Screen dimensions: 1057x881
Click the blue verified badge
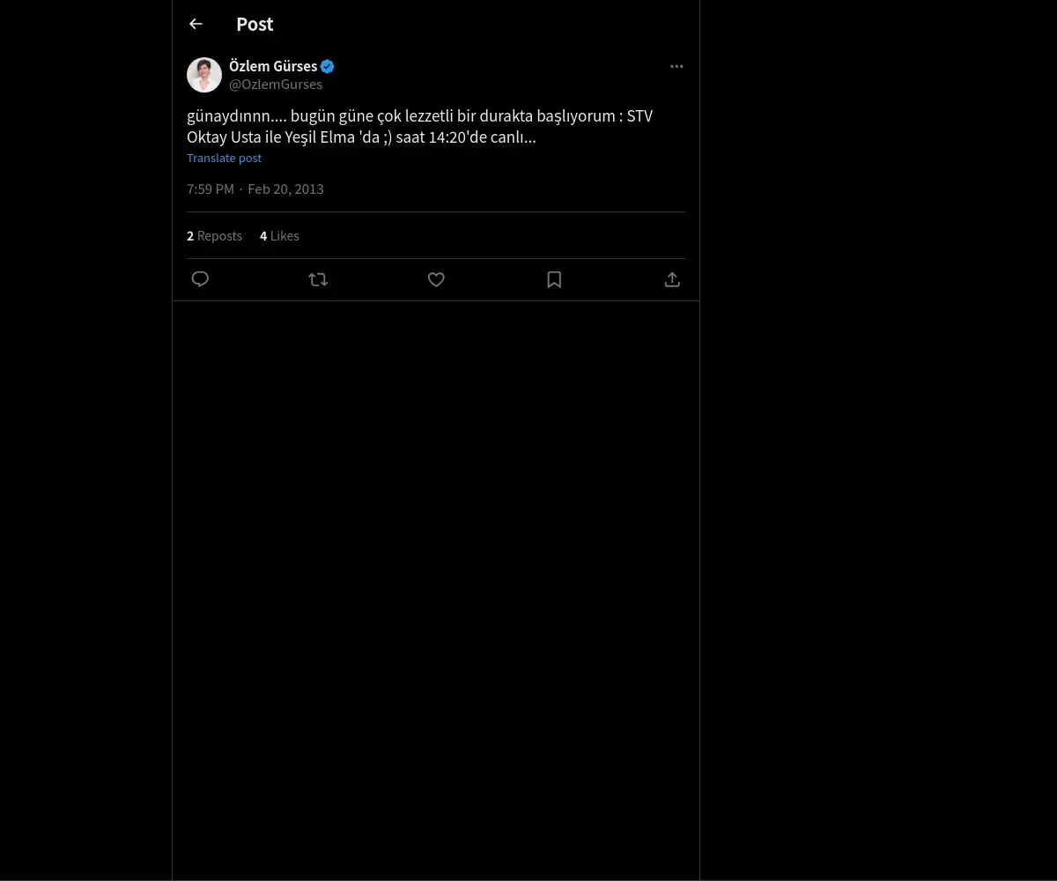coord(328,66)
